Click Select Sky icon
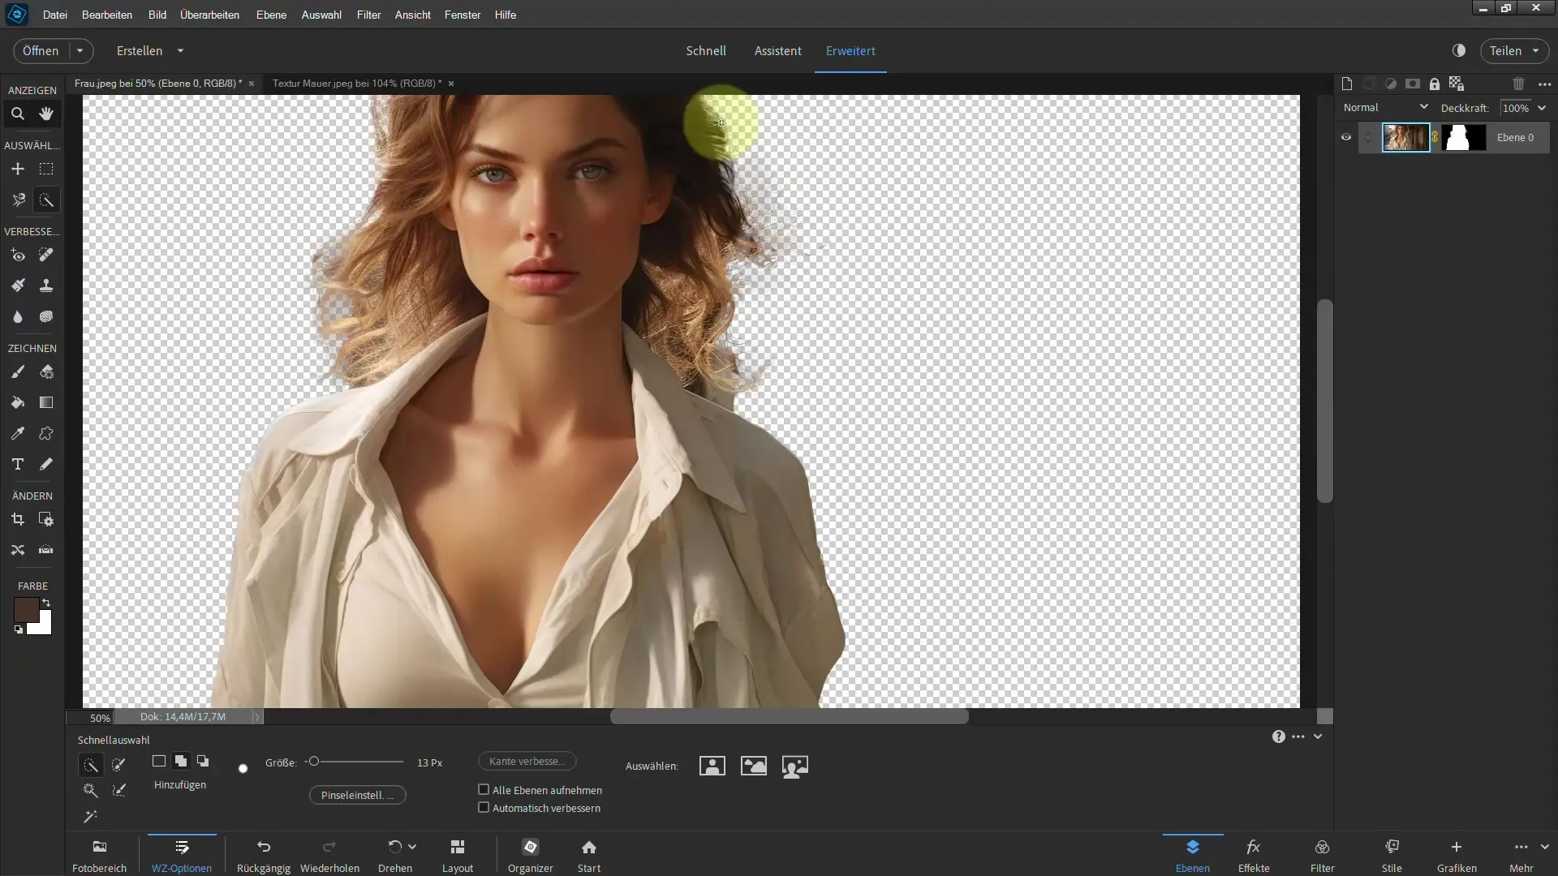 tap(754, 766)
